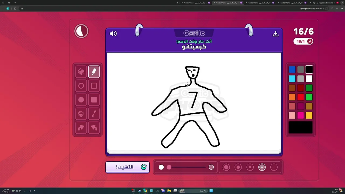Viewport: 345px width, 194px height.
Task: Pick the light gray color swatch
Action: 301,79
